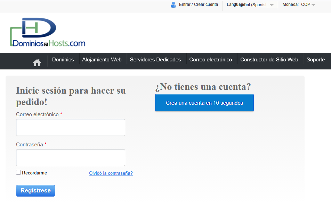Open the Soporte menu

point(315,60)
